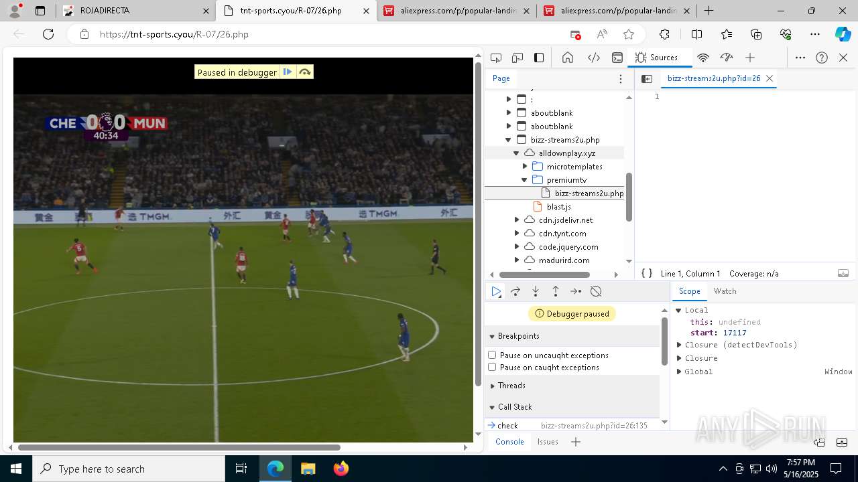Select the Page navigator tab
Image resolution: width=858 pixels, height=482 pixels.
pyautogui.click(x=501, y=78)
